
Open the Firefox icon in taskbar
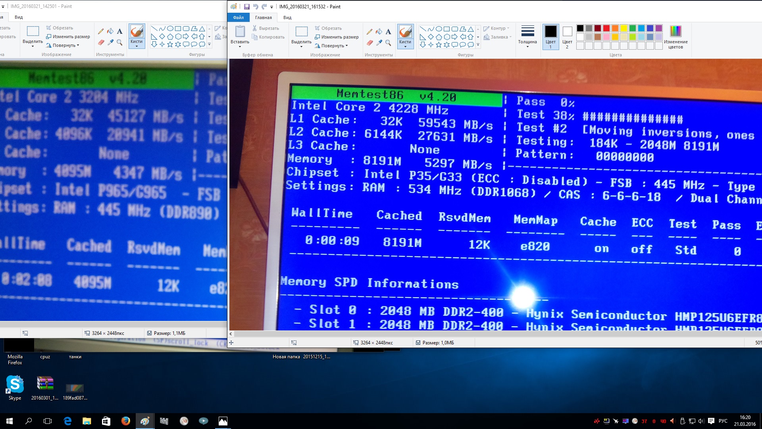pos(125,421)
